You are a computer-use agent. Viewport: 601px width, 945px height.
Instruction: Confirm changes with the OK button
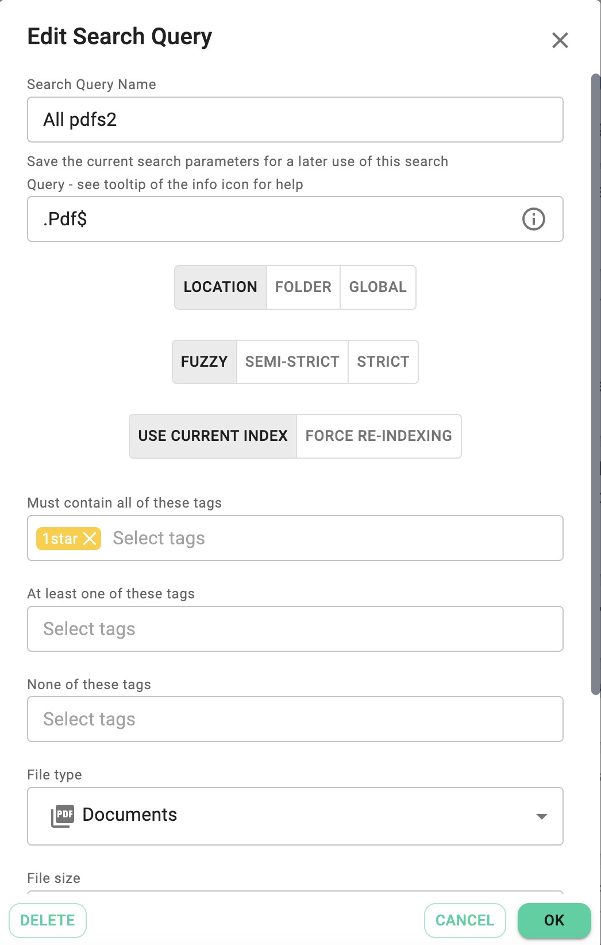click(x=554, y=920)
